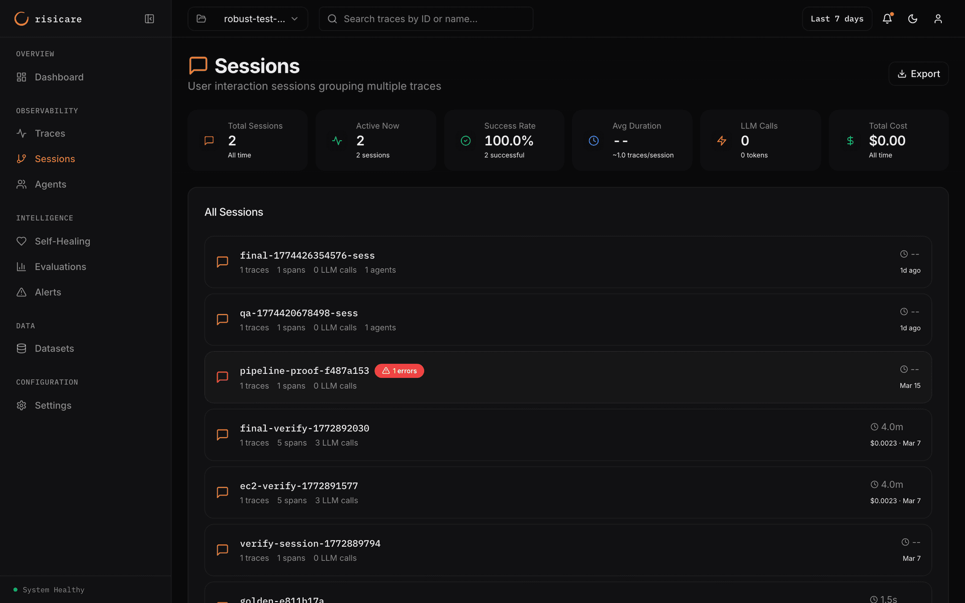The width and height of the screenshot is (965, 603).
Task: Click the trace search input field
Action: (426, 19)
